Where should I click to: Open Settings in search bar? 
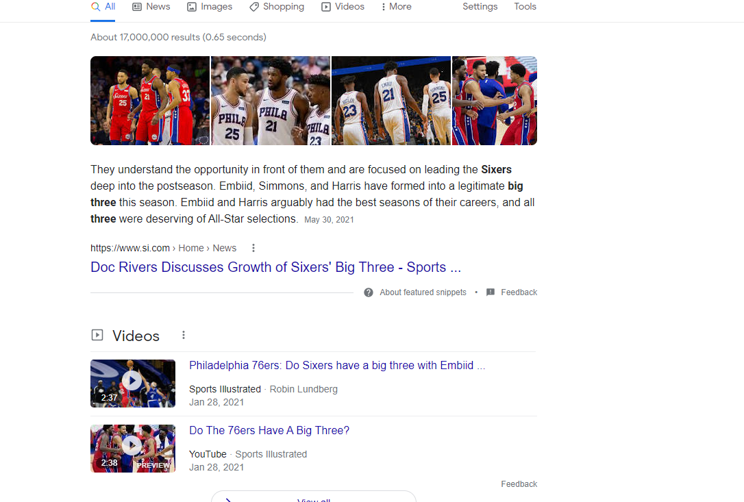coord(480,7)
